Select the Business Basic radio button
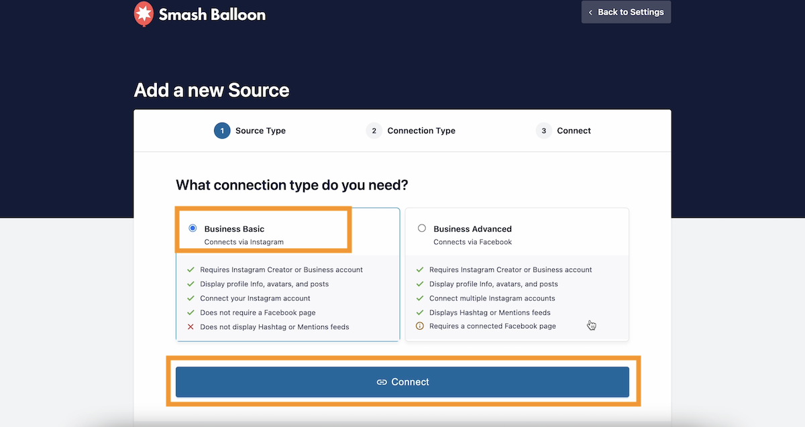The width and height of the screenshot is (805, 427). point(193,228)
